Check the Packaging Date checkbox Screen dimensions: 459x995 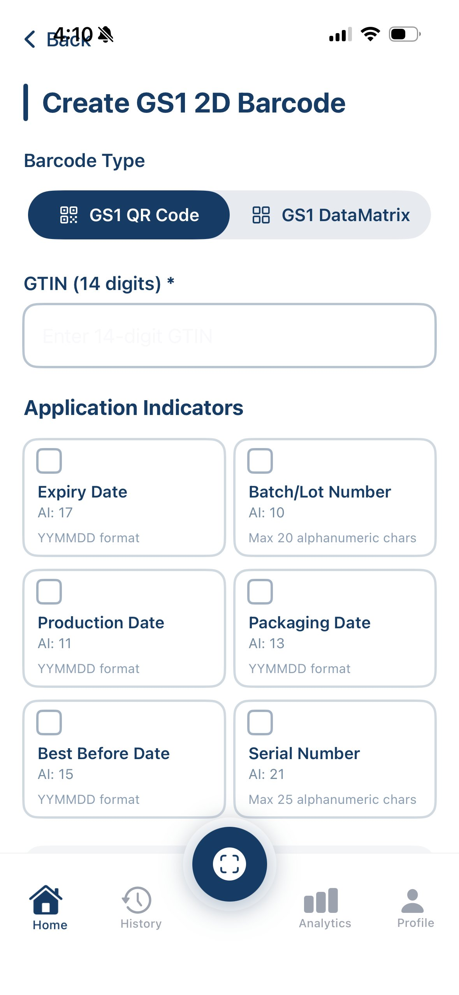pos(260,592)
